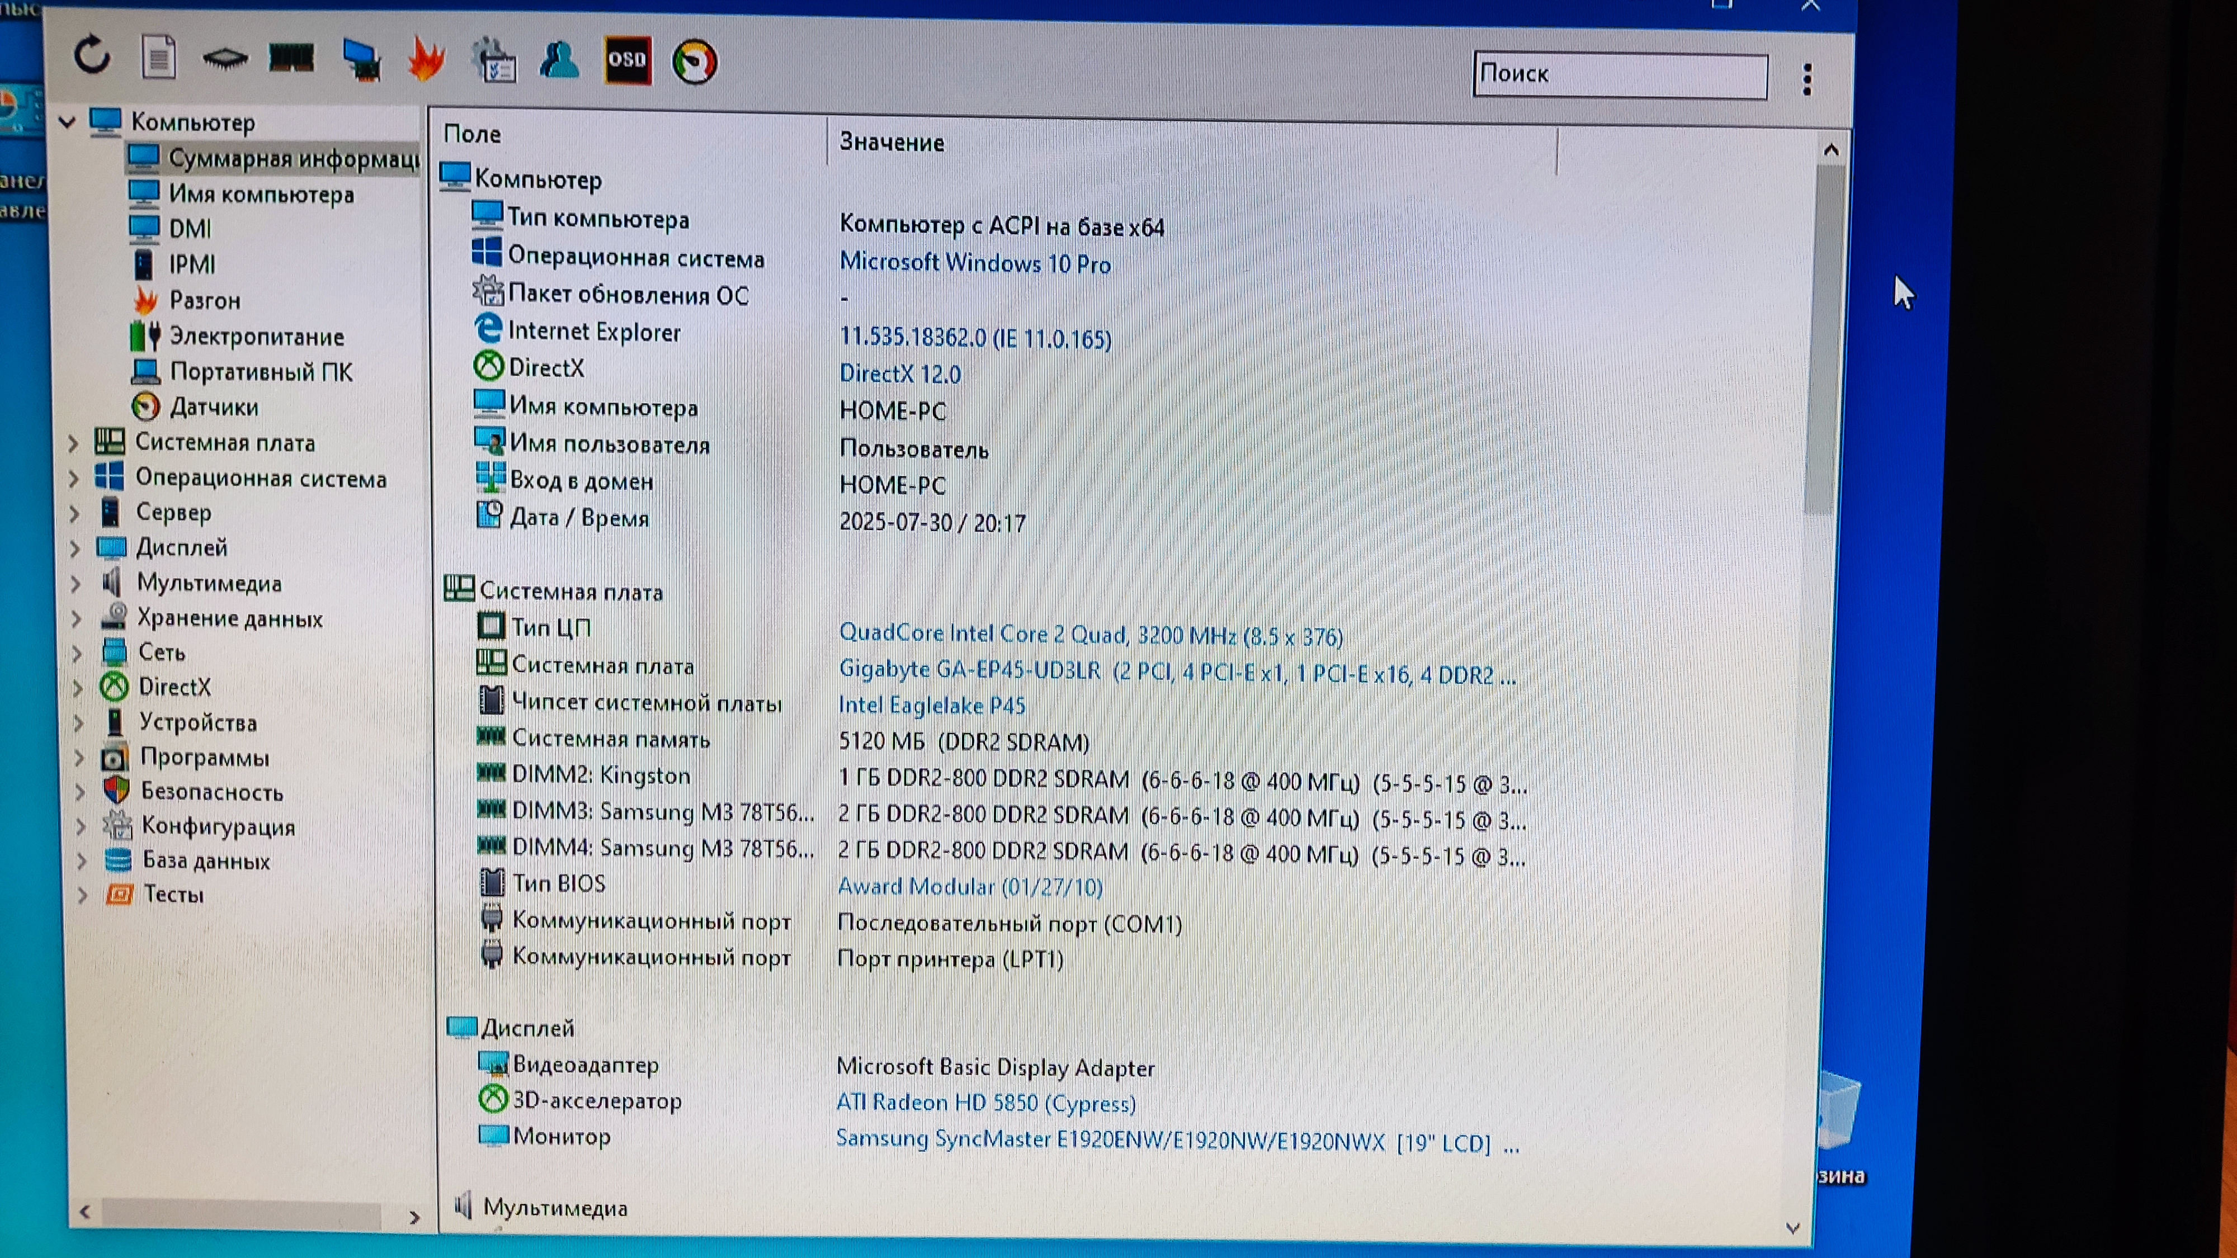Screen dimensions: 2237x1258
Task: Click the memory module toolbar icon
Action: pos(291,58)
